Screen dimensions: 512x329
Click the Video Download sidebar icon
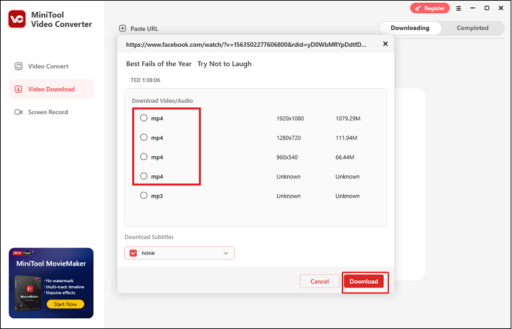(19, 89)
